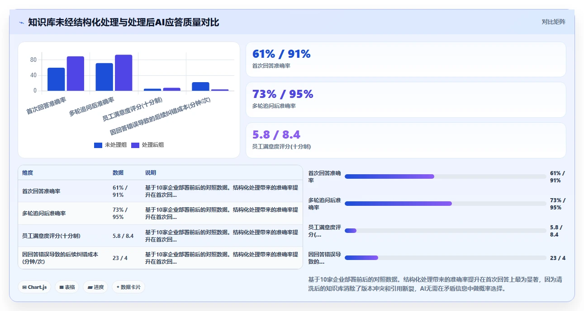Click the 处理后组 purple legend swatch

pyautogui.click(x=135, y=145)
